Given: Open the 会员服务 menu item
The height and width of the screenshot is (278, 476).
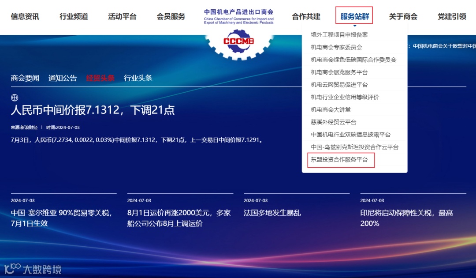Looking at the screenshot, I should pyautogui.click(x=171, y=16).
